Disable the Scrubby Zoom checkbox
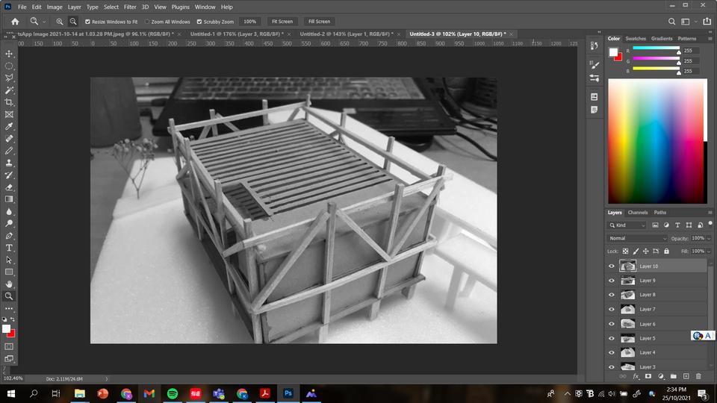Screen dimensions: 717x403 tap(199, 22)
